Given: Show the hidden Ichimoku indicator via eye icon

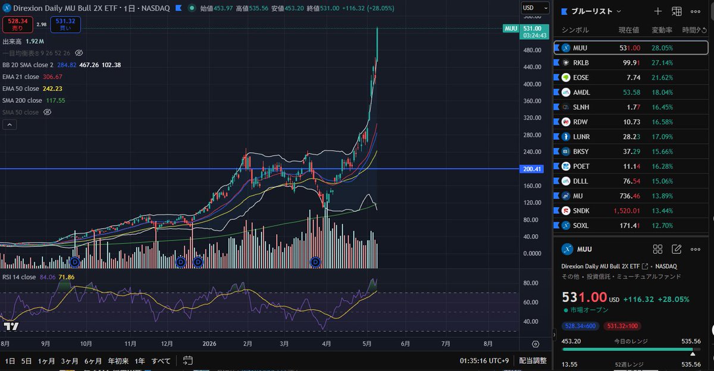Looking at the screenshot, I should pos(79,53).
